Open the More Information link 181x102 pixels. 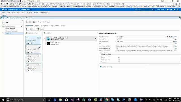click(107, 67)
